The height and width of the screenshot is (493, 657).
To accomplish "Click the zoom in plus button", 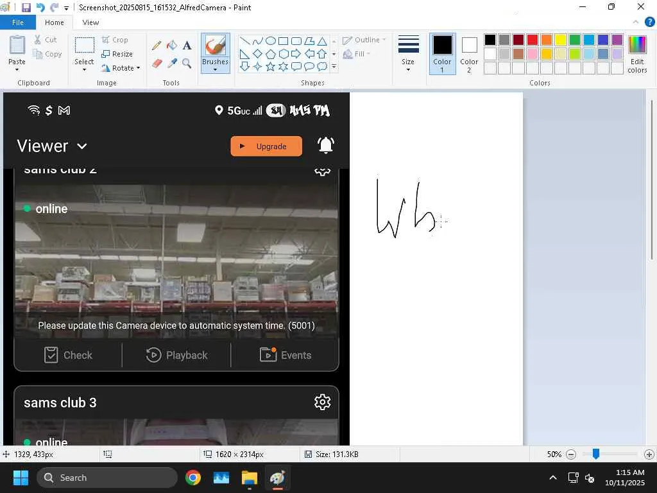I will pos(649,454).
